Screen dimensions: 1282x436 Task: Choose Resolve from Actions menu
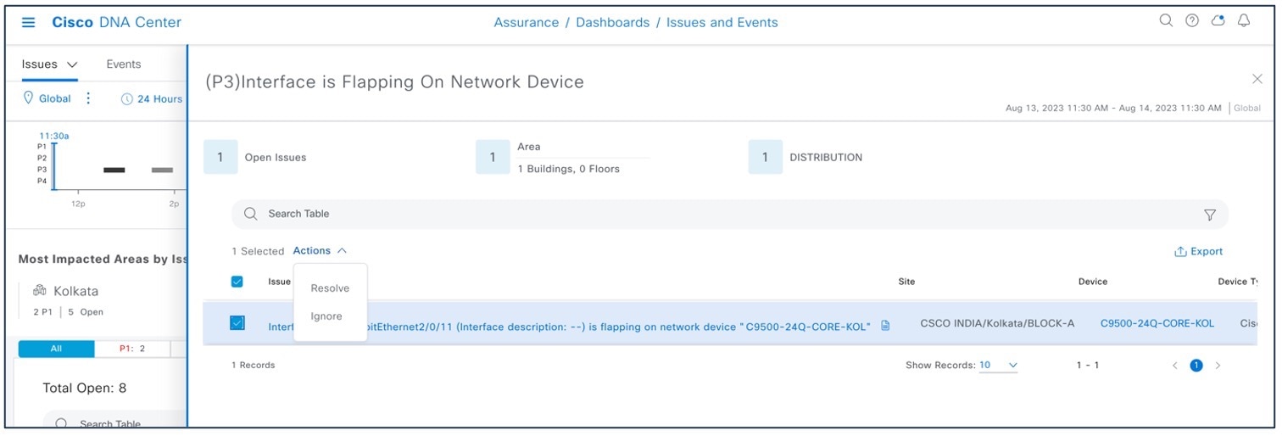point(330,288)
